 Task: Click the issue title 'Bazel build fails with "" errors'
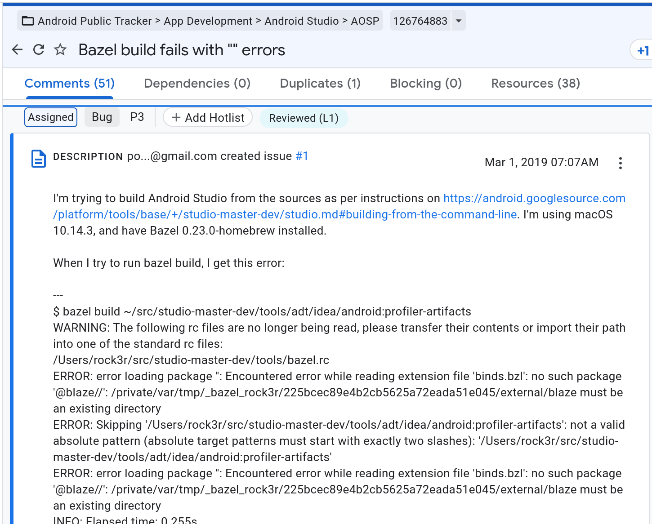coord(182,50)
